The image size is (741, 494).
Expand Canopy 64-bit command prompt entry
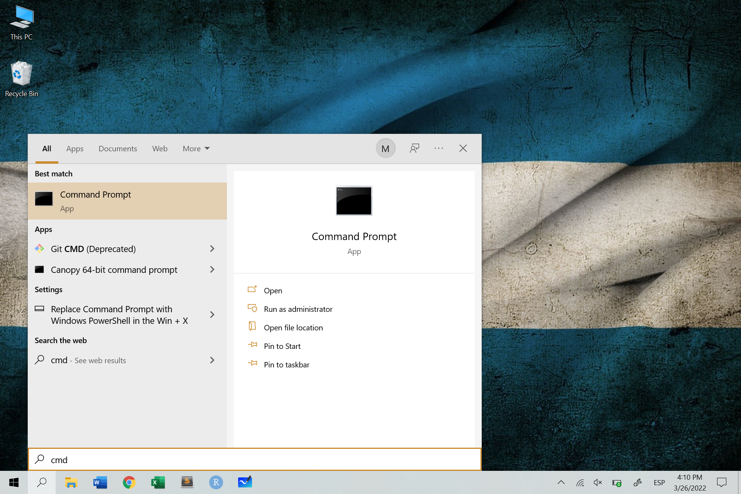click(212, 270)
